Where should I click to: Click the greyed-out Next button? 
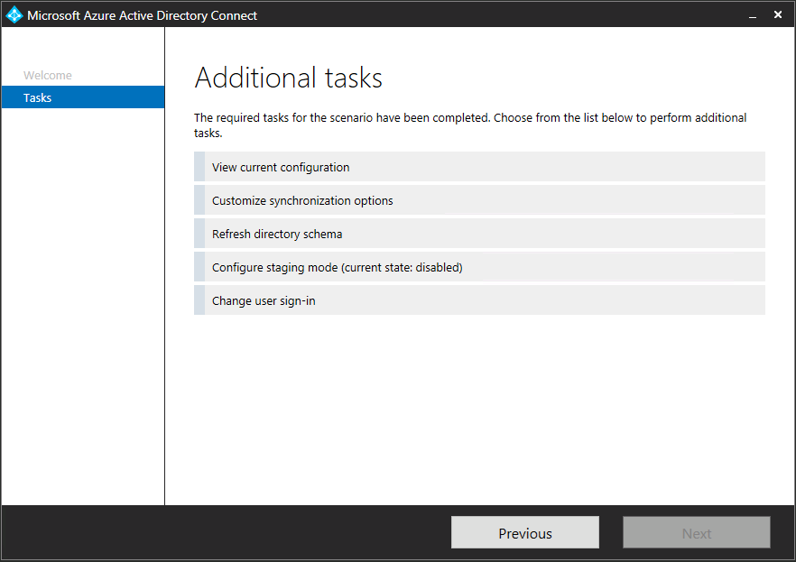[697, 532]
